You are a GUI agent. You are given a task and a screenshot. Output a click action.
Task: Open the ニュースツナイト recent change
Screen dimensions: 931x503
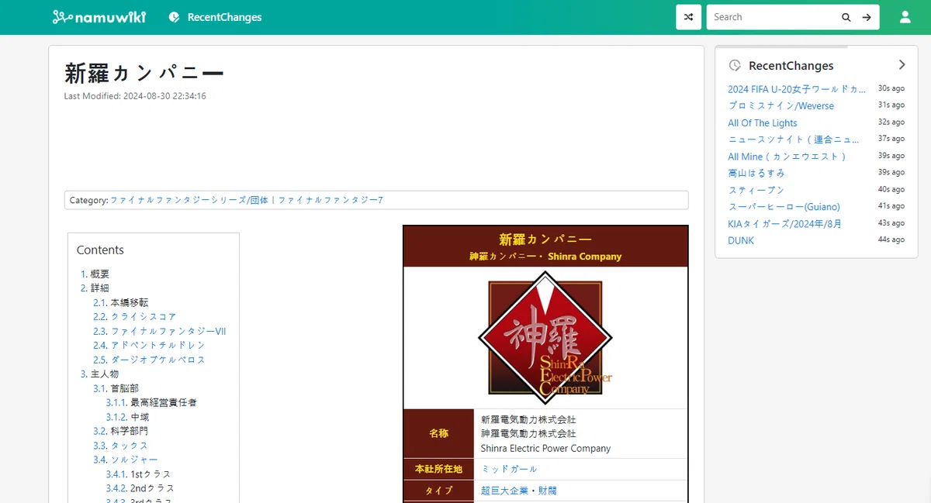(x=794, y=140)
